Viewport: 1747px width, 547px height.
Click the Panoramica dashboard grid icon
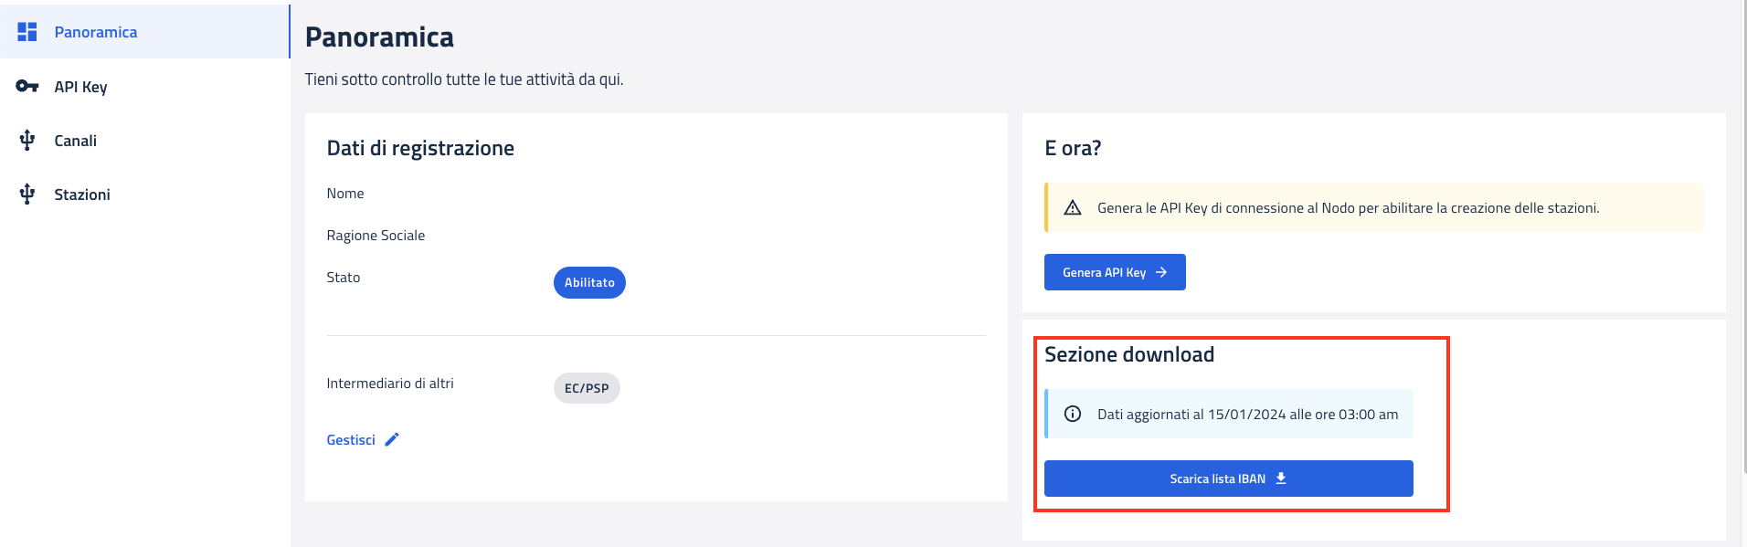point(27,32)
